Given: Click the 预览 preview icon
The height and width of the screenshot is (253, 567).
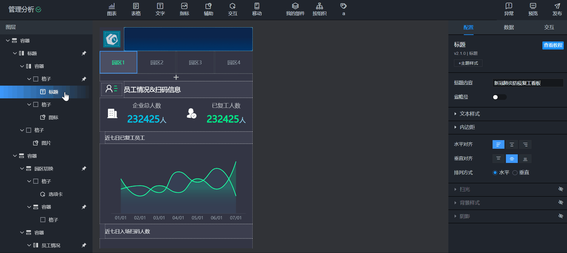Looking at the screenshot, I should coord(533,9).
